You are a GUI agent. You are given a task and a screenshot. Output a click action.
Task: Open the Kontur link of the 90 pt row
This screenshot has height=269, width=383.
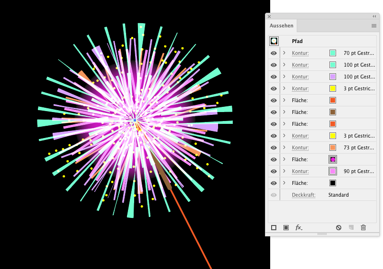(301, 171)
